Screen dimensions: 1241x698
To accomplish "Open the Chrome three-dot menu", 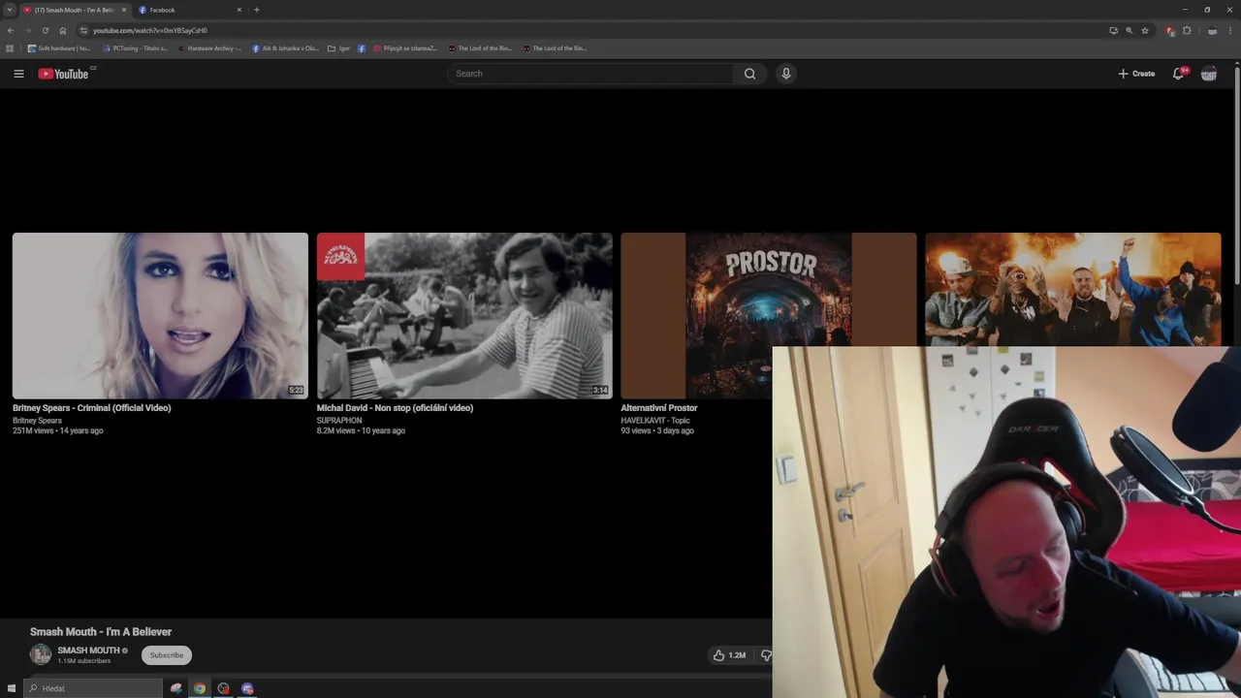I will click(1230, 30).
